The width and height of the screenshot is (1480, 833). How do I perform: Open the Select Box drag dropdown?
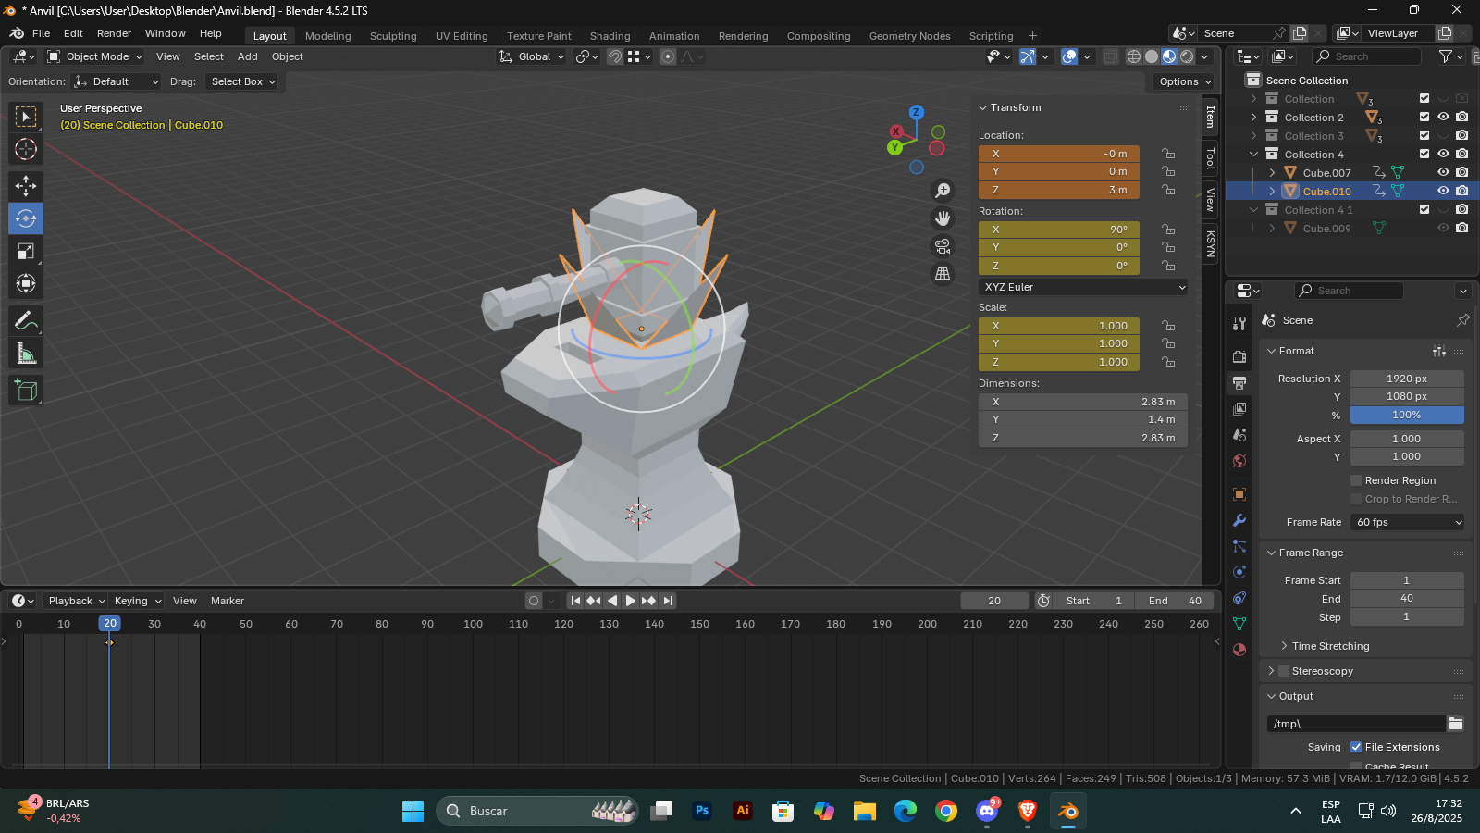(243, 81)
